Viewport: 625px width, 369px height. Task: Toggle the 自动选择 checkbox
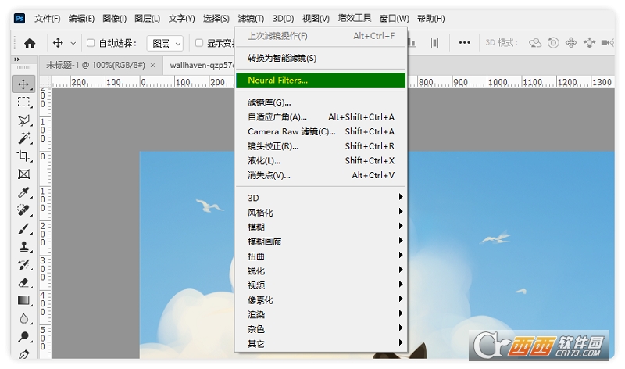(91, 43)
